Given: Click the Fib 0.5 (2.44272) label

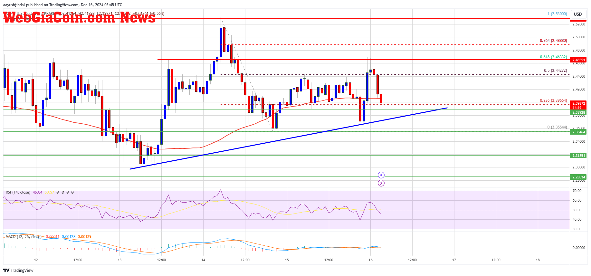Looking at the screenshot, I should [555, 71].
